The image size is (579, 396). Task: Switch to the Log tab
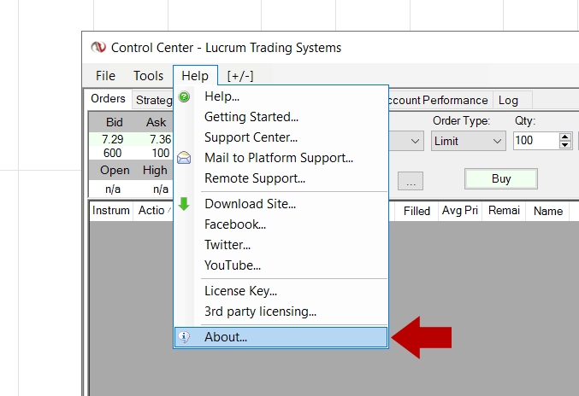[512, 100]
